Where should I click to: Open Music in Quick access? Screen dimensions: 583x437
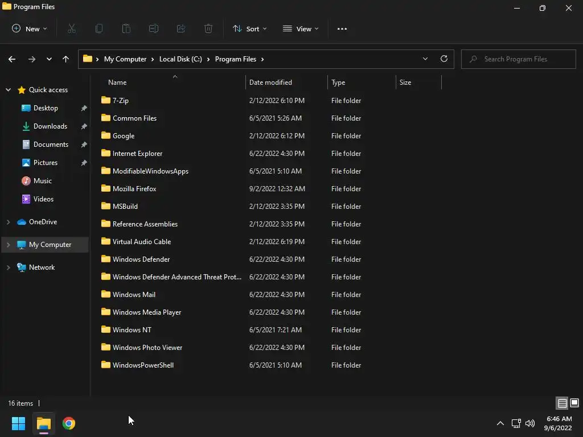pyautogui.click(x=42, y=180)
